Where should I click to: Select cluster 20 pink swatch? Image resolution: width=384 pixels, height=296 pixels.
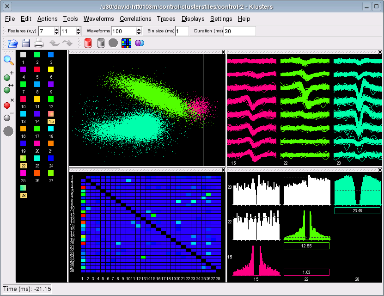[37, 143]
